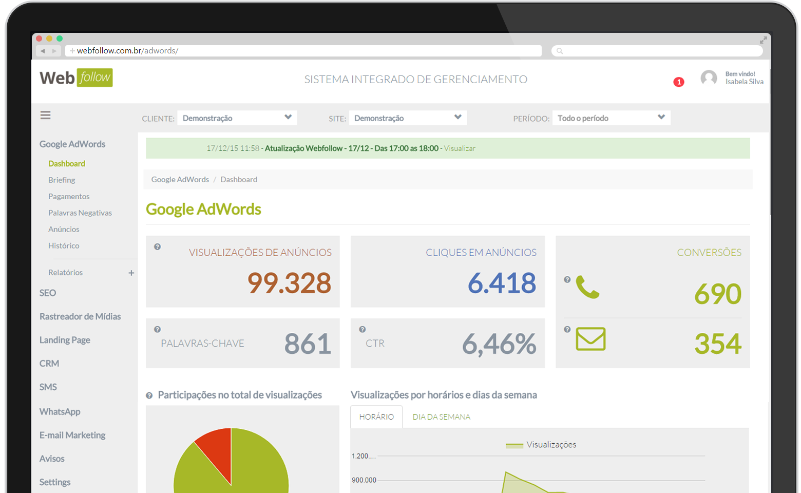Click Google AdWords in the breadcrumb
This screenshot has height=493, width=801.
coord(180,179)
